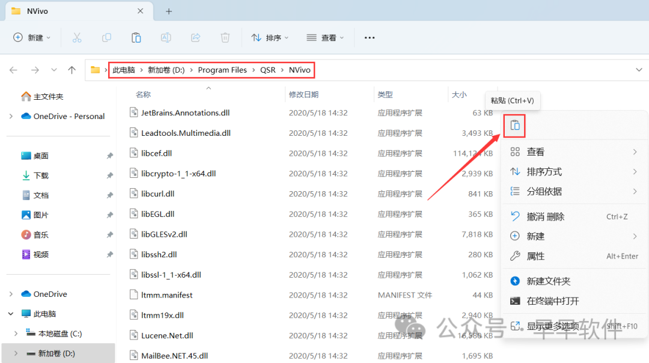The image size is (649, 363).
Task: Click the Paste icon in context menu
Action: point(515,126)
